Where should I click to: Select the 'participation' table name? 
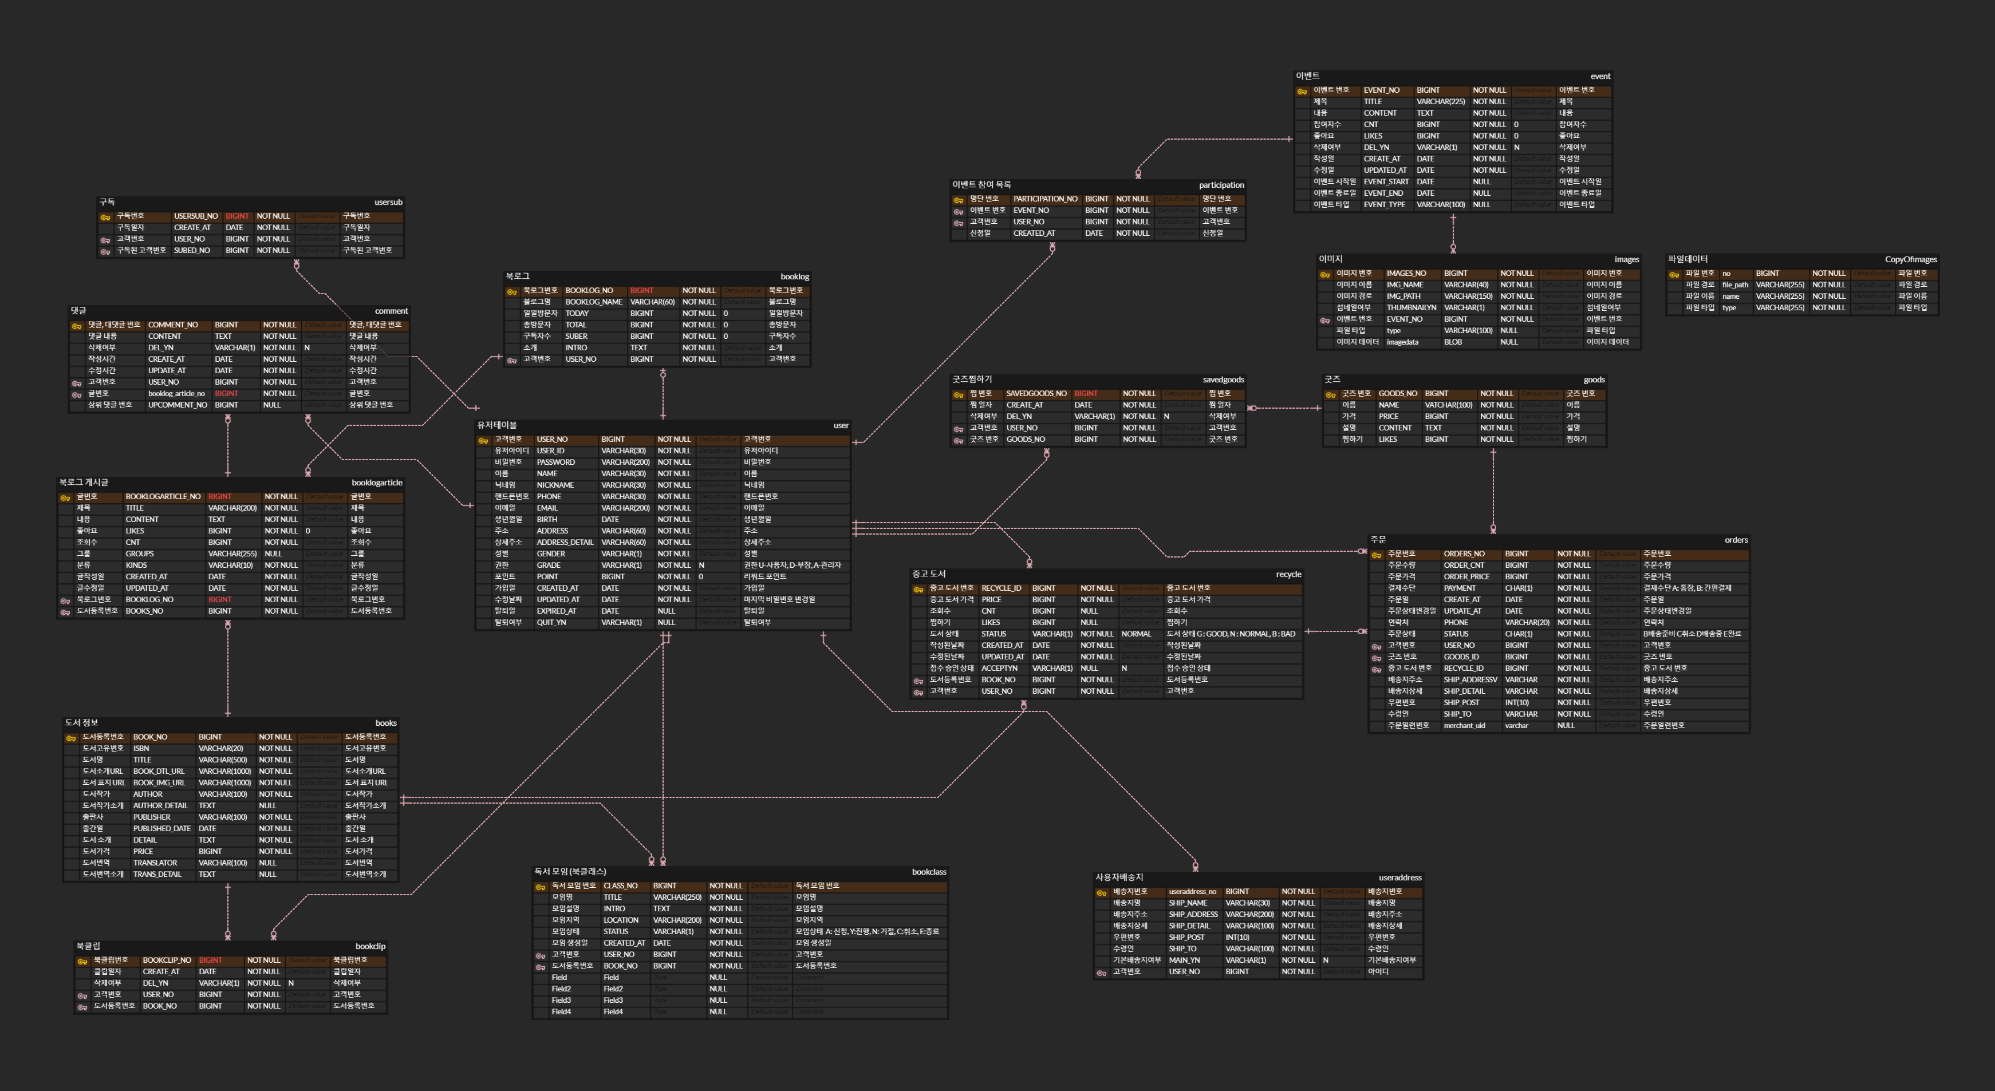point(1221,185)
